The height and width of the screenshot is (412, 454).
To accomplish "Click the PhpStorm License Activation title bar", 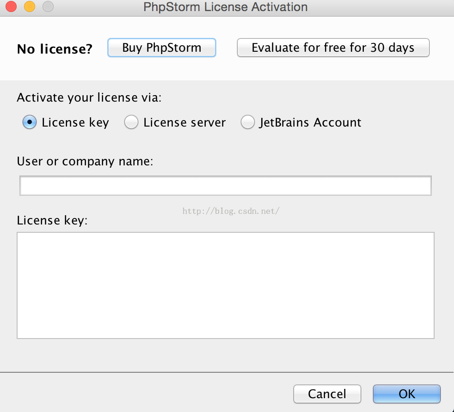I will tap(226, 7).
